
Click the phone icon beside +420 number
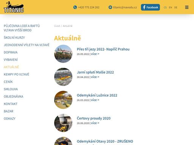click(75, 7)
